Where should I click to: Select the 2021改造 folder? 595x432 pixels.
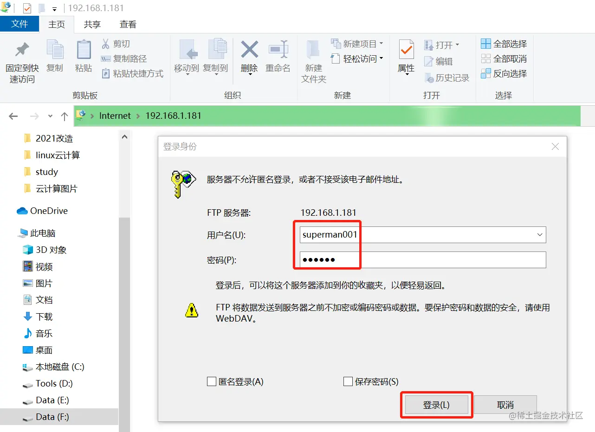(48, 138)
